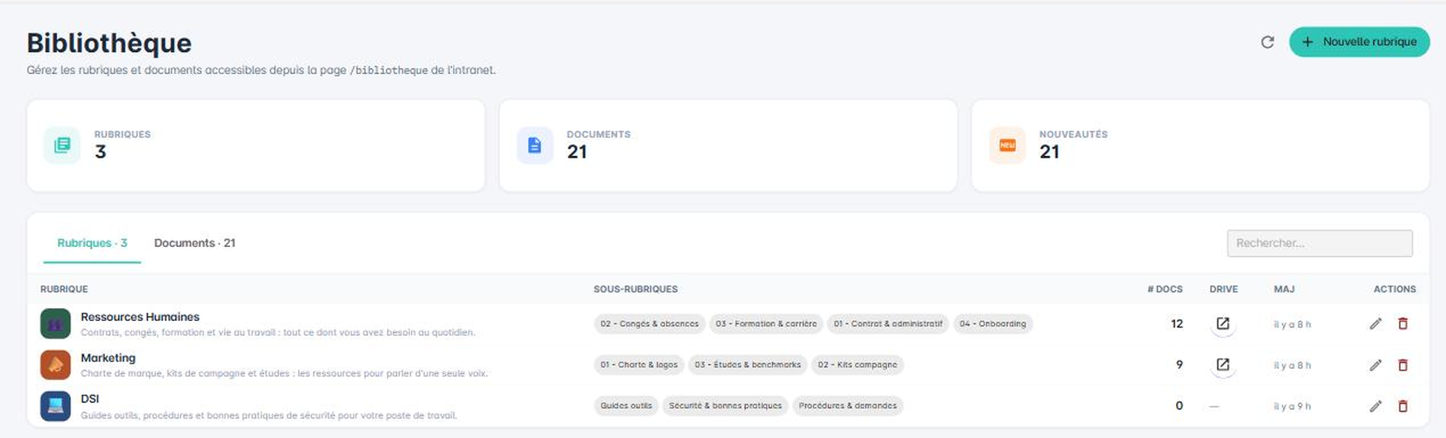This screenshot has height=438, width=1446.
Task: Click the SOUS-RUBRIQUES column header
Action: (635, 289)
